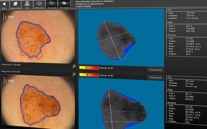This screenshot has width=207, height=129.
Task: Click the 1 mm scale bar on the 24.07.2001 image
Action: [x=9, y=81]
